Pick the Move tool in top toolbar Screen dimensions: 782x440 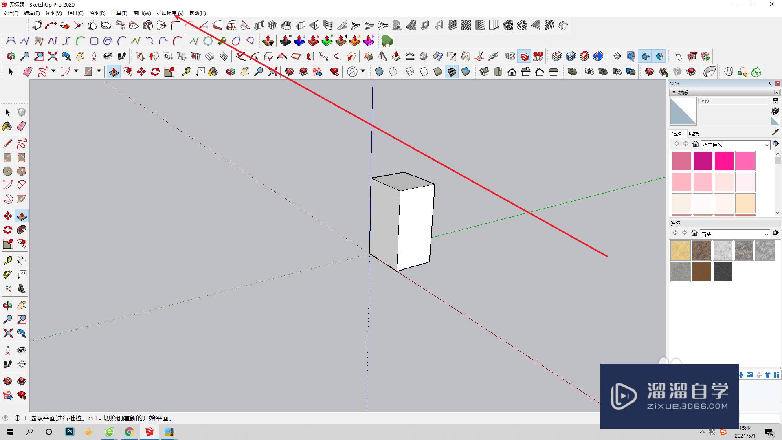(x=141, y=72)
